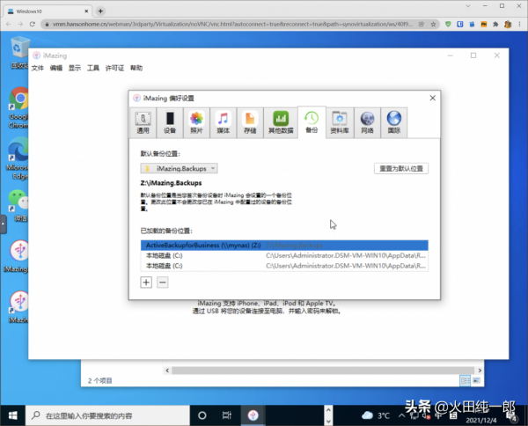
Task: Open Cortana circle on the taskbar
Action: (x=202, y=415)
